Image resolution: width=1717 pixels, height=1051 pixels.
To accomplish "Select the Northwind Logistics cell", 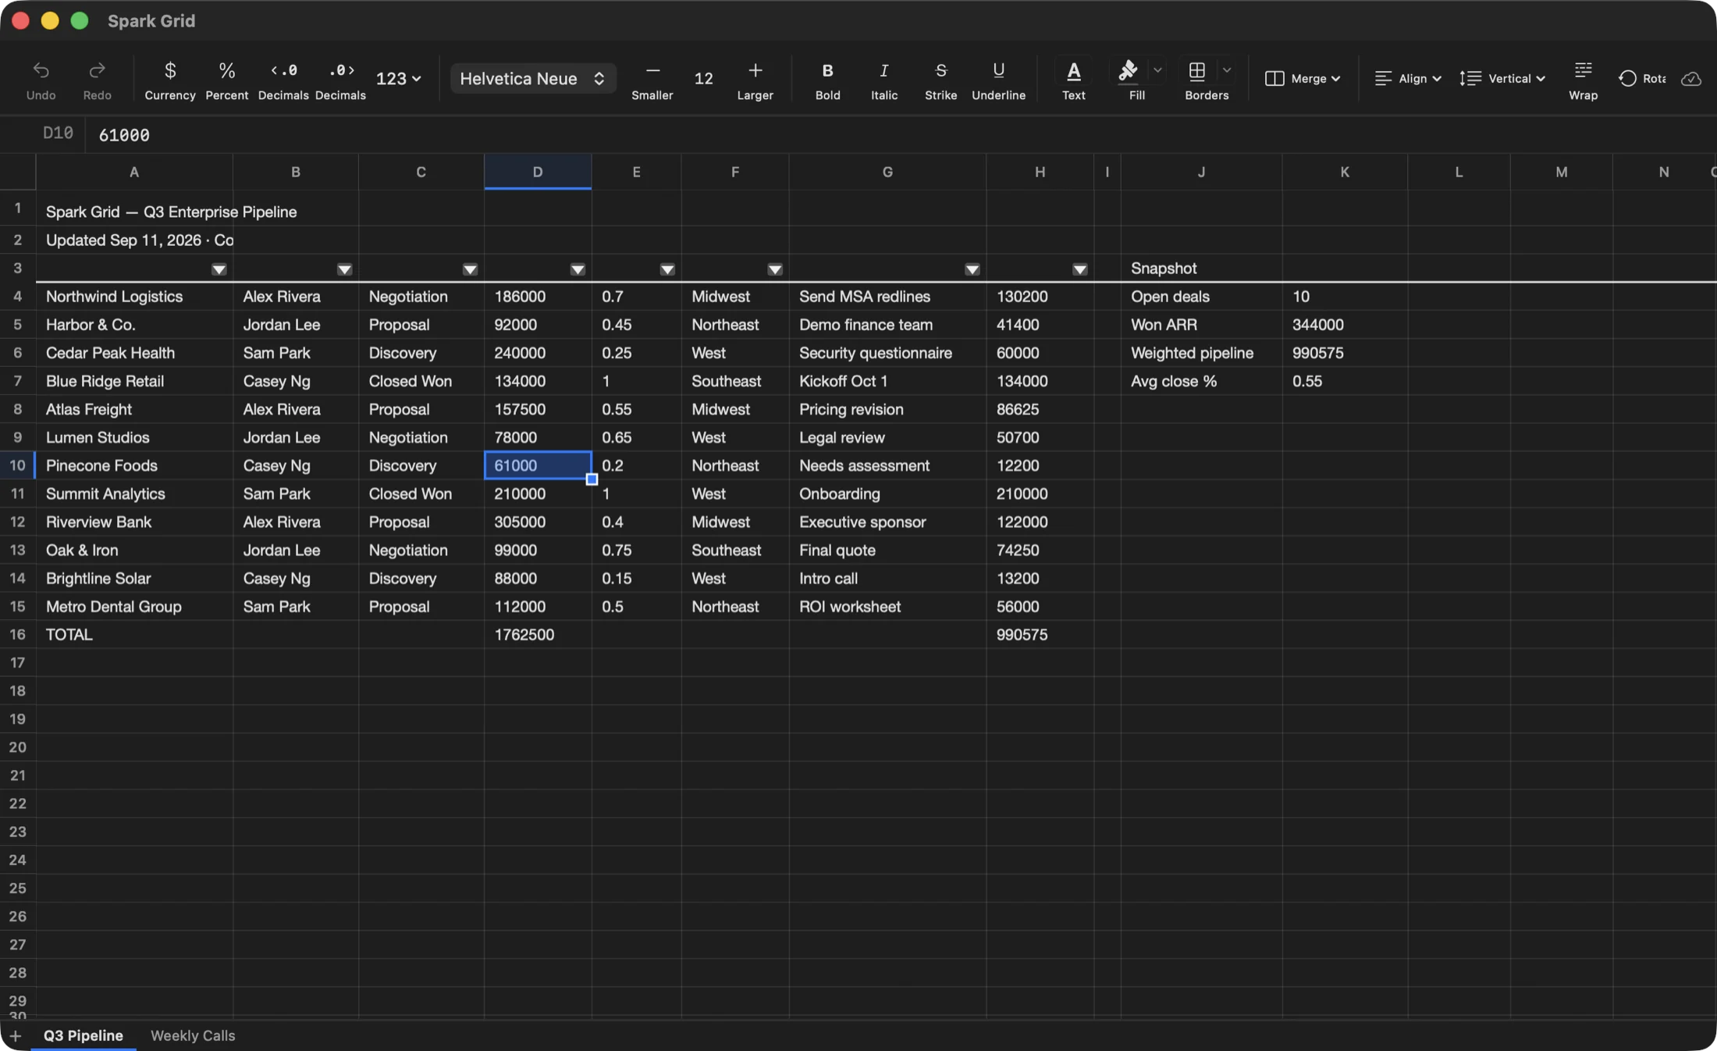I will pyautogui.click(x=134, y=297).
